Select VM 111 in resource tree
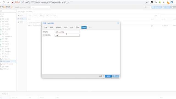The image size is (176, 99). [5, 49]
